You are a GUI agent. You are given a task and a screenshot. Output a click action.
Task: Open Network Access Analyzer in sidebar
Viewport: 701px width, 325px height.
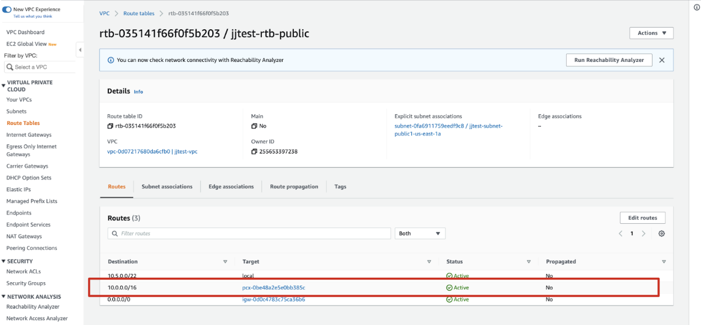(37, 319)
